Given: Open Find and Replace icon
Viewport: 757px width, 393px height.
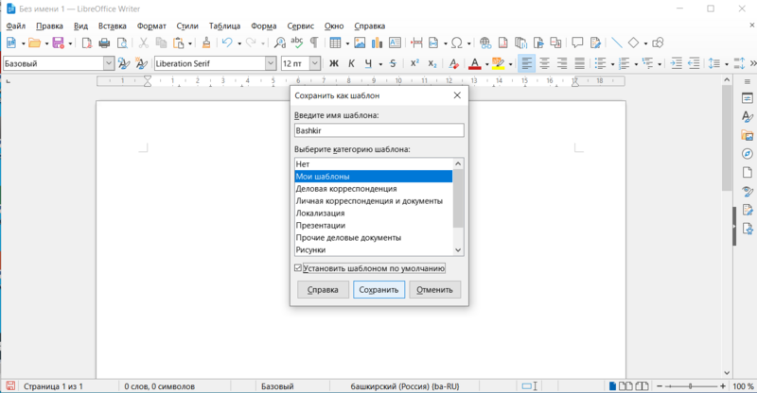Looking at the screenshot, I should click(279, 43).
